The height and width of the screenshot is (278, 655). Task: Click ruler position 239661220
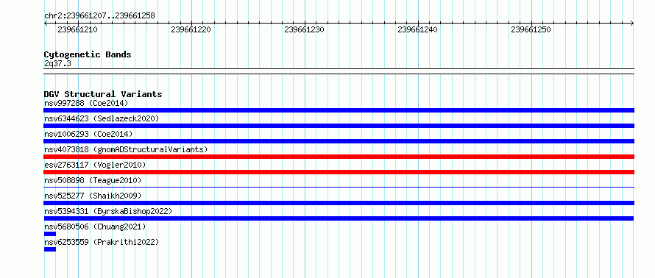coord(191,29)
